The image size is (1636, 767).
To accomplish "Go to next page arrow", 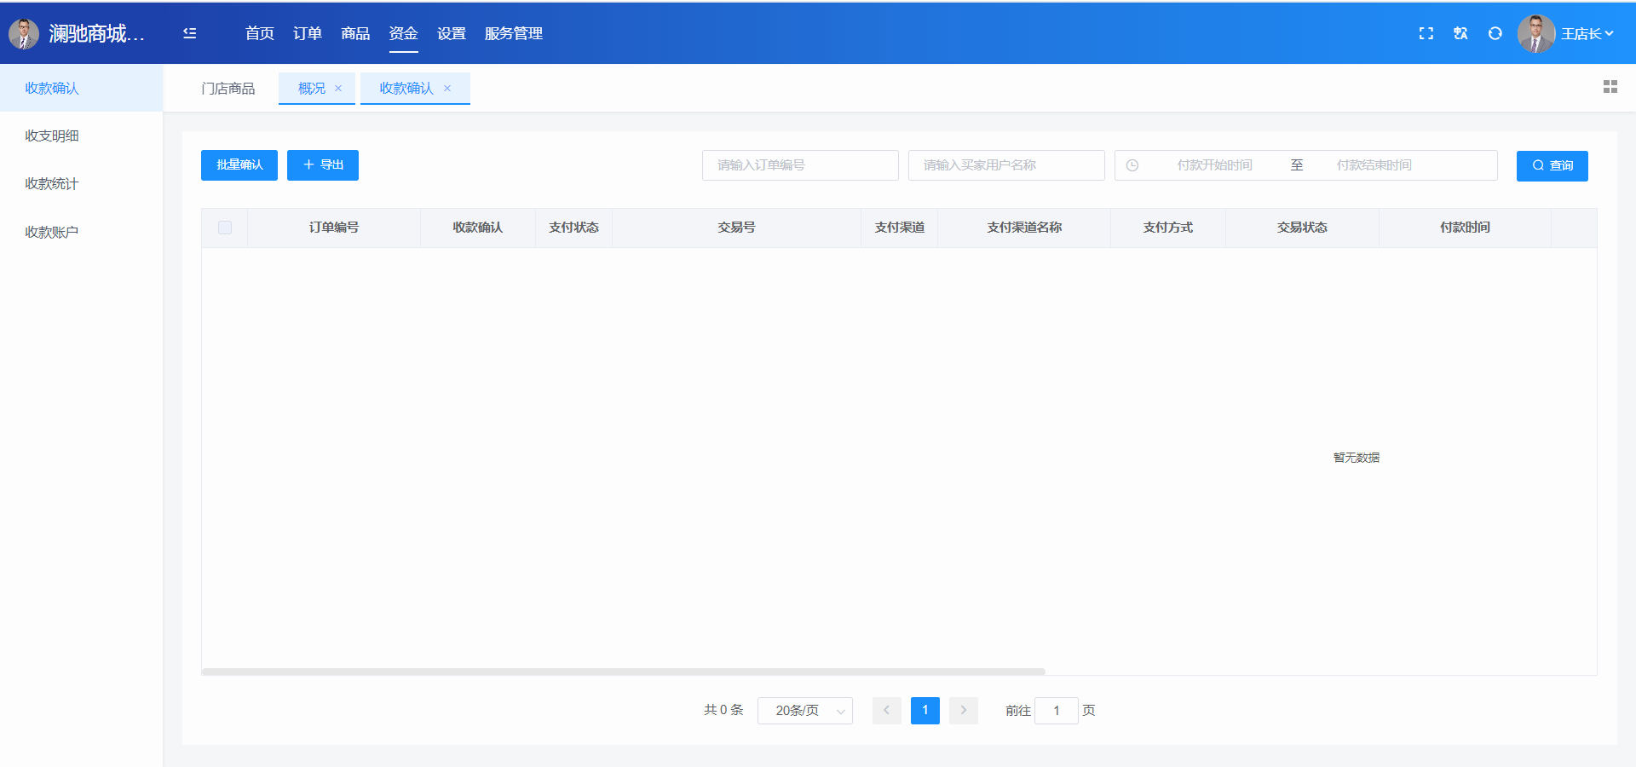I will point(964,710).
